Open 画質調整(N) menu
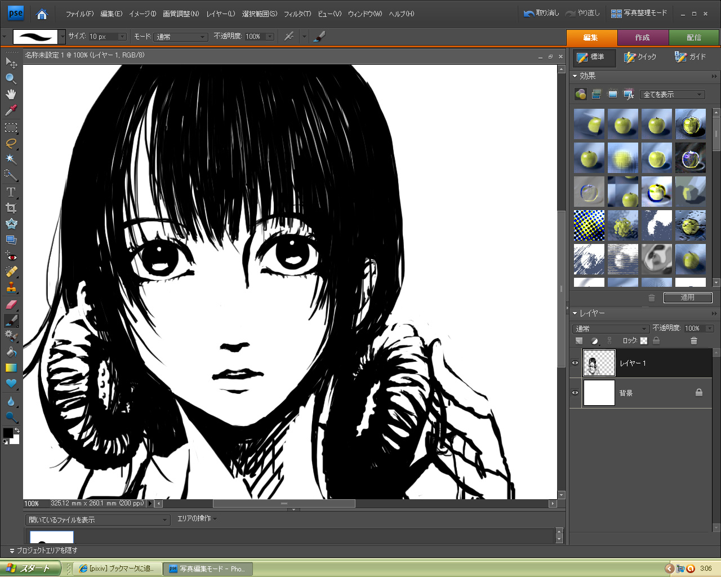The width and height of the screenshot is (721, 577). [x=181, y=14]
